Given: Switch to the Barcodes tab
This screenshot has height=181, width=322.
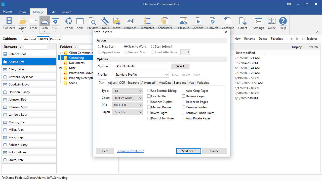Looking at the screenshot, I should coord(180,83).
